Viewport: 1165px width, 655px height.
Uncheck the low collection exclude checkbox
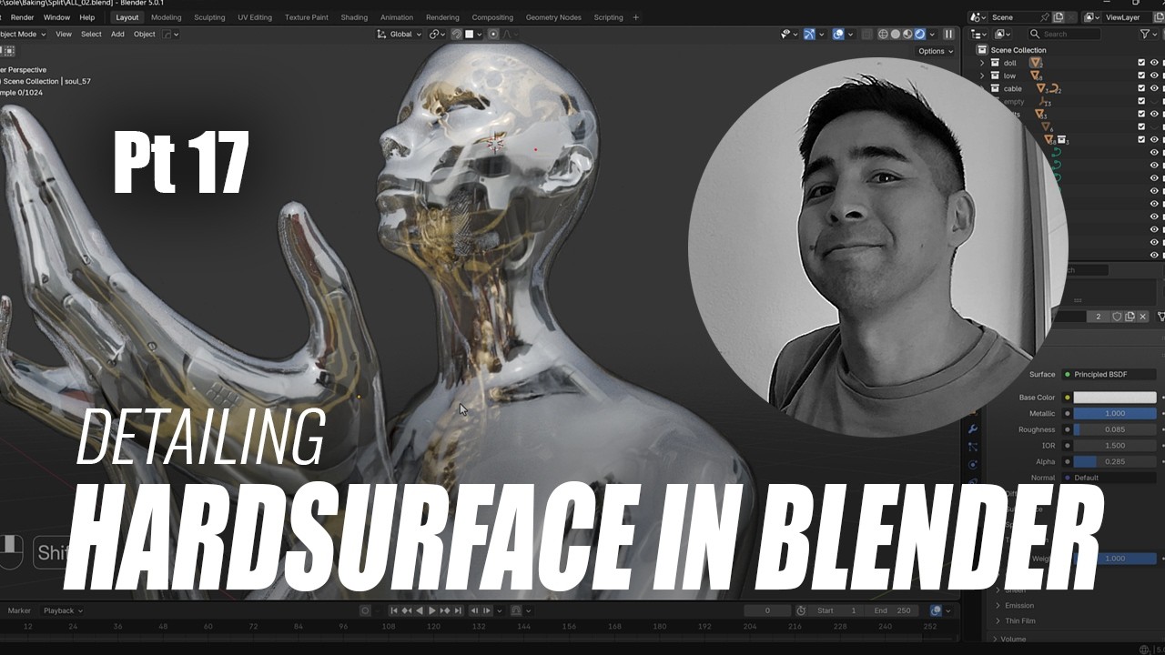(x=1141, y=76)
